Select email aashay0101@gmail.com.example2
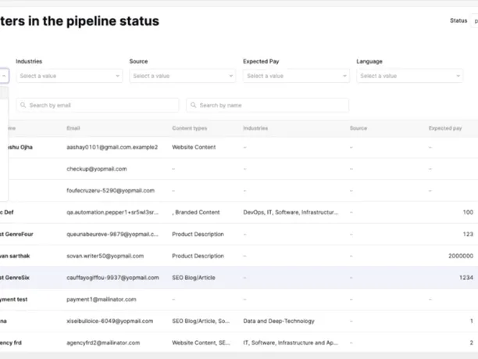 click(x=112, y=147)
